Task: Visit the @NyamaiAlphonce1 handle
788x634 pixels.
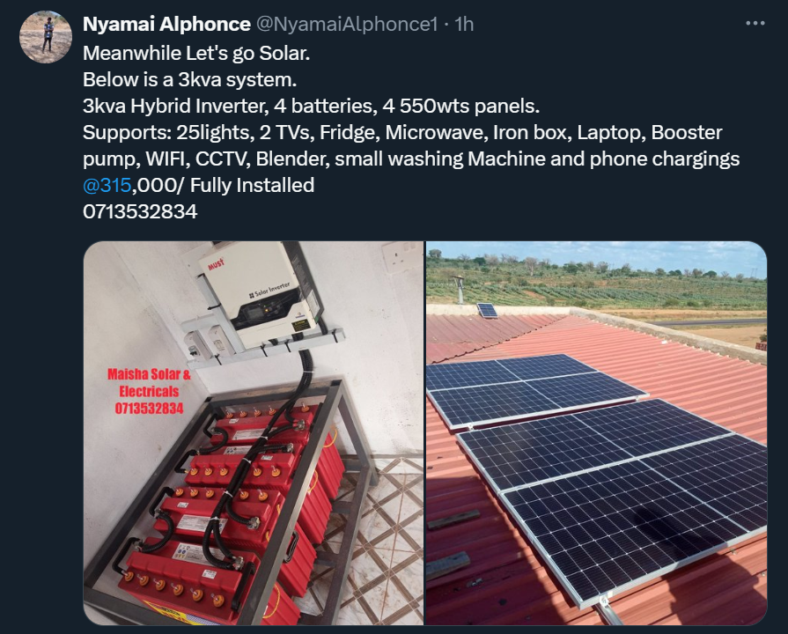Action: pos(347,25)
